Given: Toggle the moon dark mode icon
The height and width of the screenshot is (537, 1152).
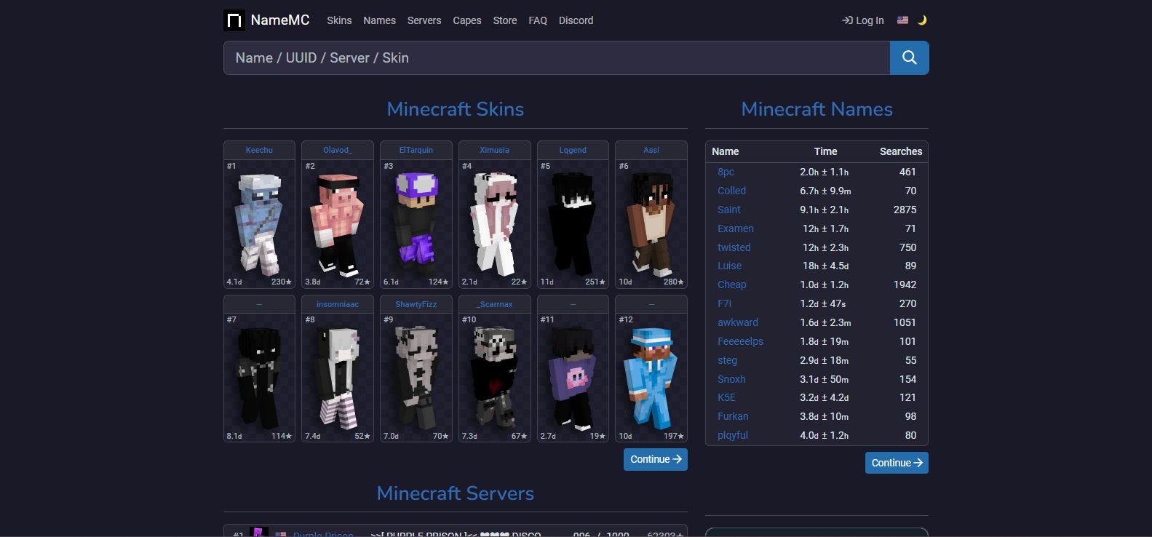Looking at the screenshot, I should (x=922, y=20).
